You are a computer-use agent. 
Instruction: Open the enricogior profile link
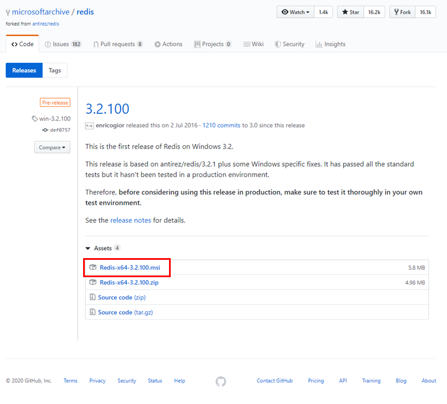click(x=110, y=125)
